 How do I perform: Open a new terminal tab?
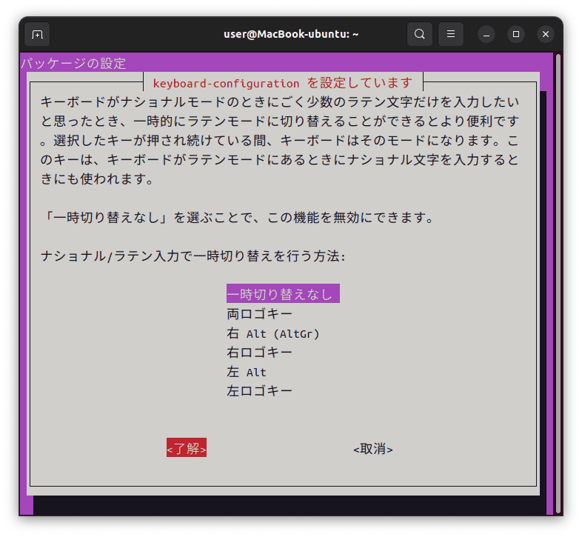point(37,34)
